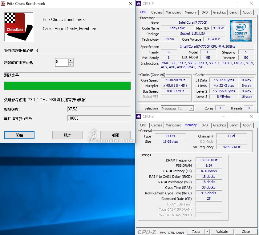This screenshot has height=235, width=259.
Task: Click the kilo nodes per second value 18008
Action: [x=99, y=118]
